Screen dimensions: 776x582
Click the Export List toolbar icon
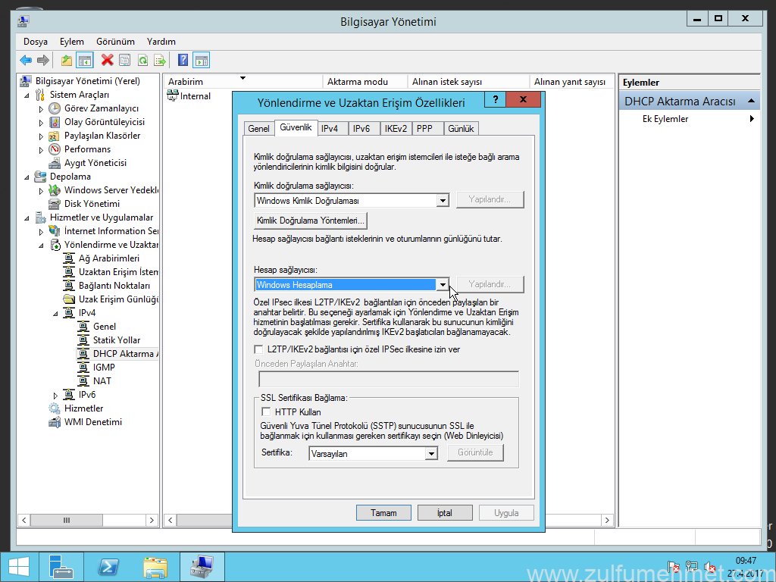coord(160,61)
